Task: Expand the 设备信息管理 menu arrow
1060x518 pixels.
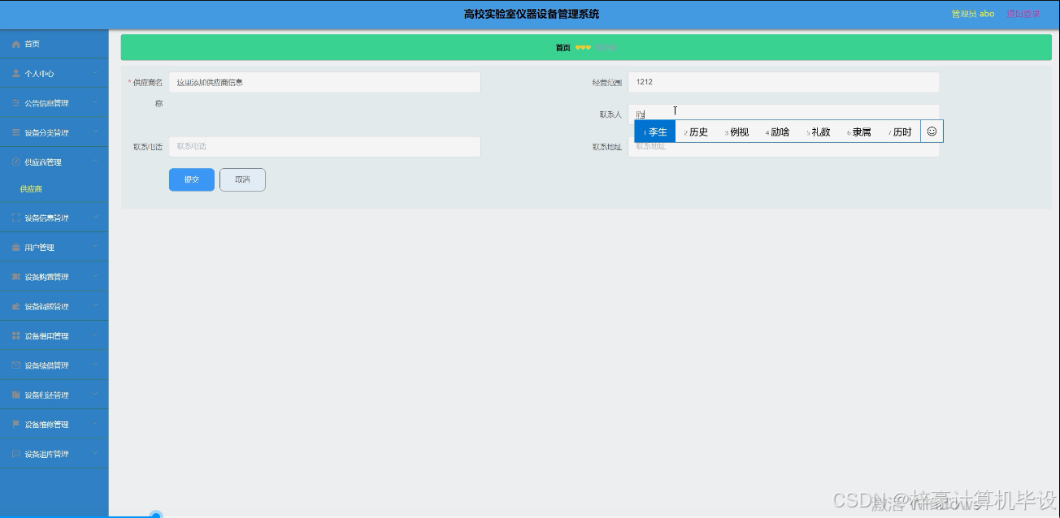Action: coord(95,217)
